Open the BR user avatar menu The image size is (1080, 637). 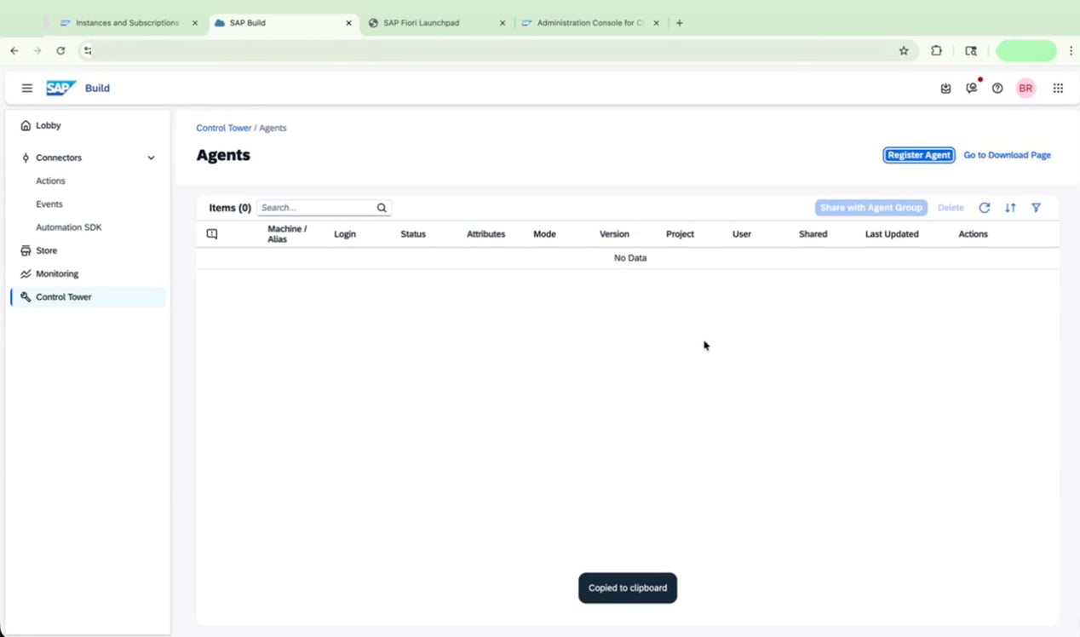point(1025,88)
